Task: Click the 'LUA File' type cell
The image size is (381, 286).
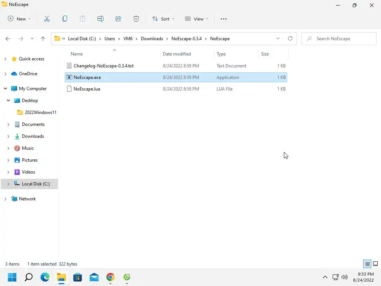Action: point(224,89)
